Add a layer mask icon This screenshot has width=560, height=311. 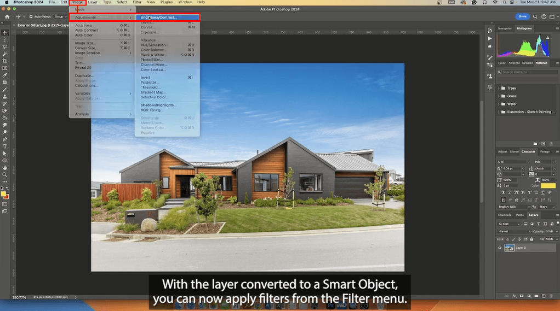pyautogui.click(x=522, y=296)
